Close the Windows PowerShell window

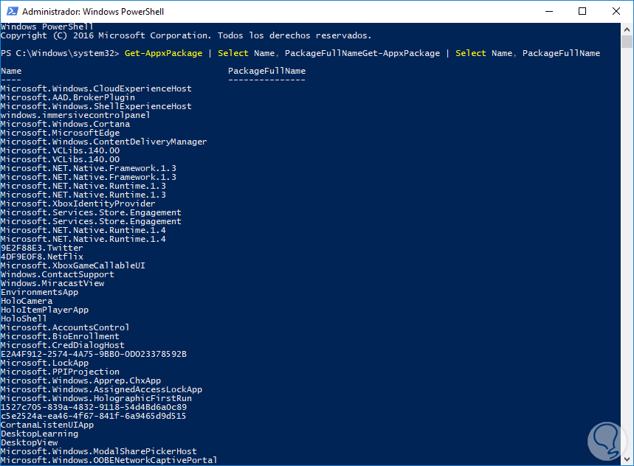pyautogui.click(x=616, y=12)
